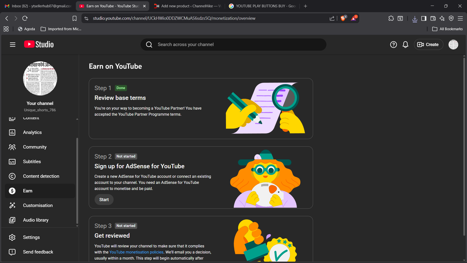
Task: Open the hamburger navigation menu in Studio
Action: tap(13, 44)
